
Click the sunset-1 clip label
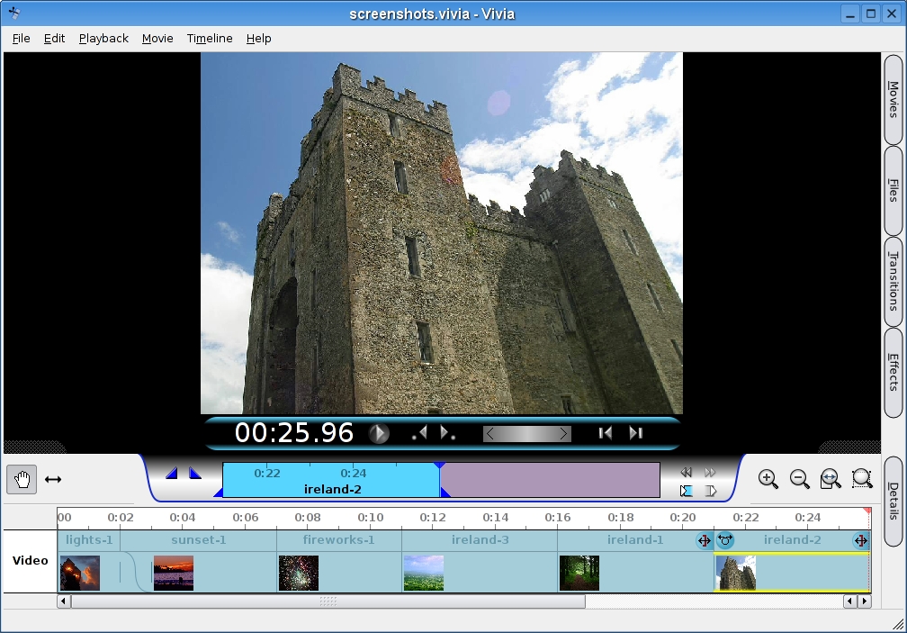pyautogui.click(x=198, y=540)
